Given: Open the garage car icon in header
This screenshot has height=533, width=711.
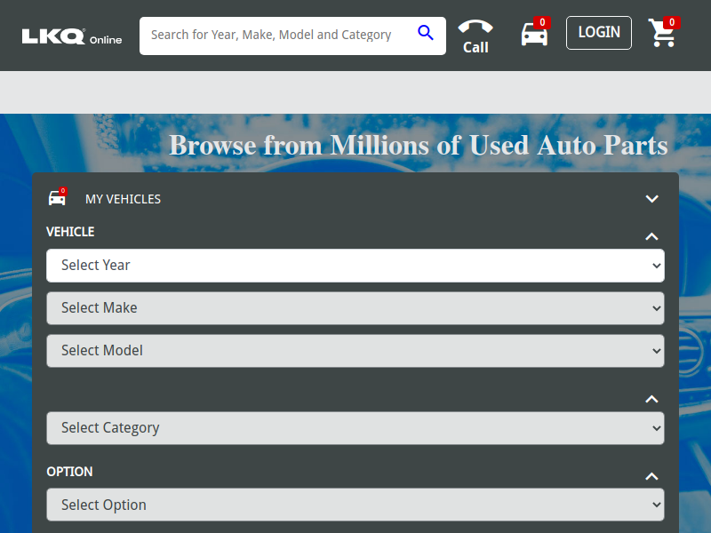Looking at the screenshot, I should coord(533,35).
